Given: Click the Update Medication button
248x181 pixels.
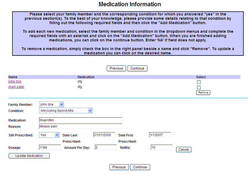Looking at the screenshot, I should coord(29,156).
